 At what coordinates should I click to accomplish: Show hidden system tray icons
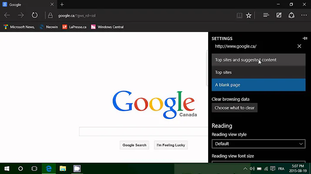[x=245, y=169]
